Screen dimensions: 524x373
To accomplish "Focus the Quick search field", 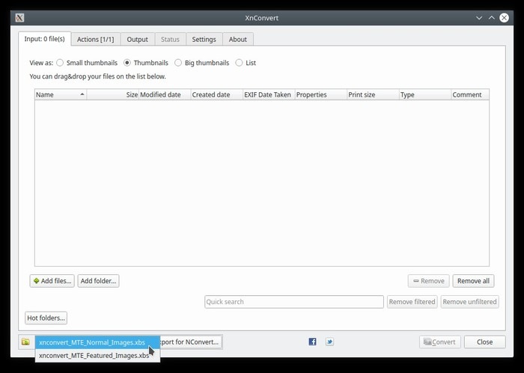I will point(294,302).
